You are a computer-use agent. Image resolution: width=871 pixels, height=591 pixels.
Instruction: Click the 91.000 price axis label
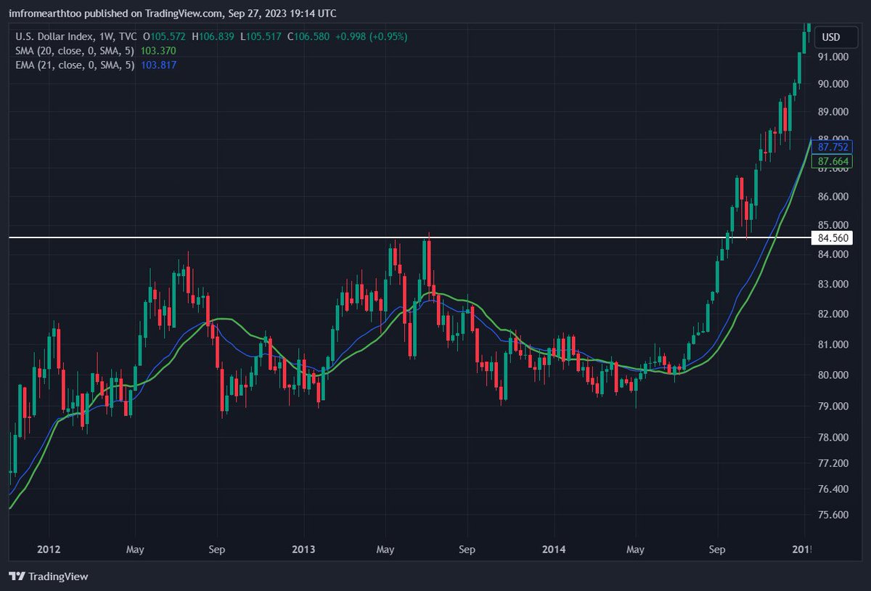[832, 57]
